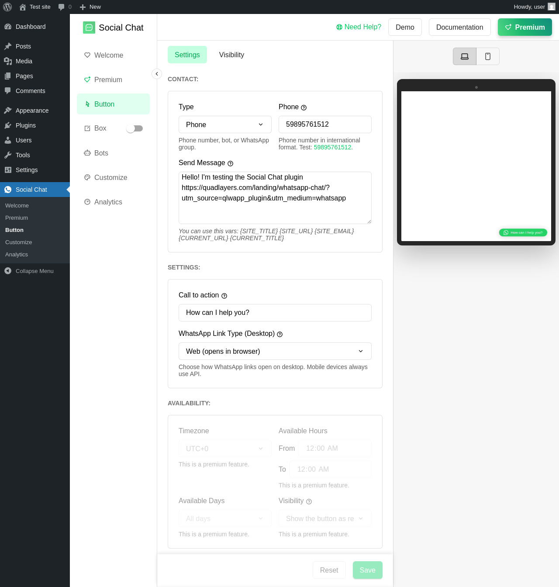Click Howdy, user account menu

(x=534, y=7)
